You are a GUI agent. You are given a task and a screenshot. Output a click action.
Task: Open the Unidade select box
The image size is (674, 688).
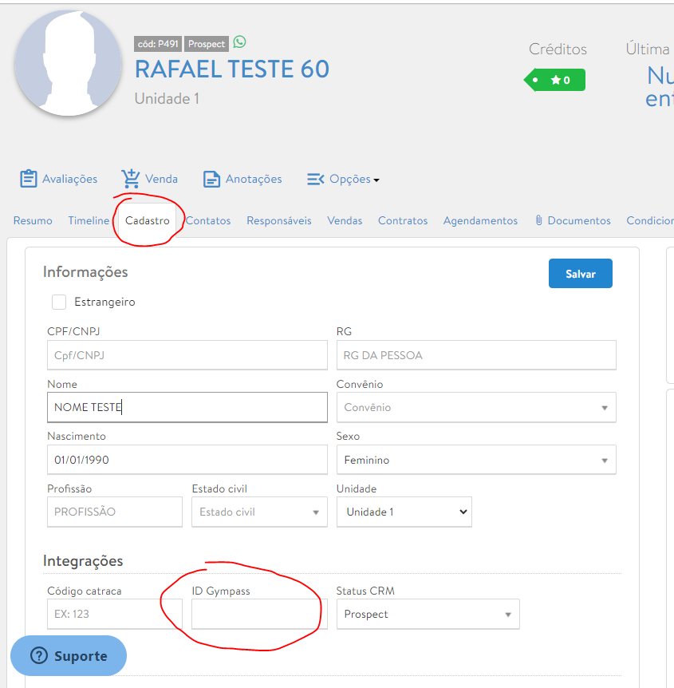[x=404, y=512]
